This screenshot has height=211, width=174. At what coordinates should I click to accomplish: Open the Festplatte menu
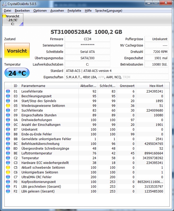(74, 11)
